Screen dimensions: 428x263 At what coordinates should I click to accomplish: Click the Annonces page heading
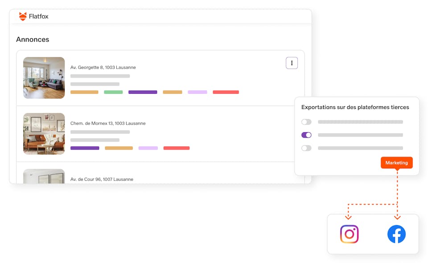33,39
